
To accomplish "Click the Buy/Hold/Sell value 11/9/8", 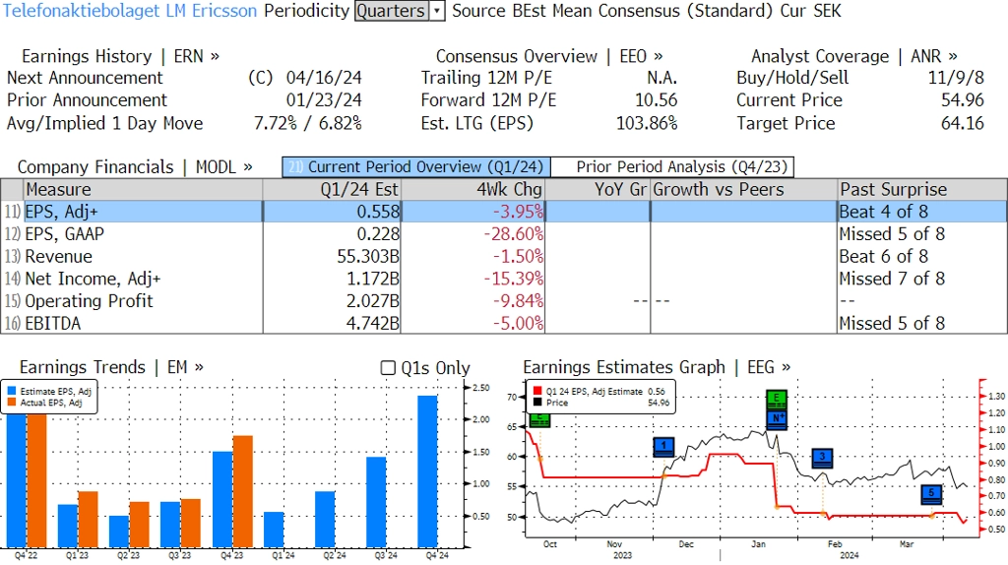I will click(956, 78).
